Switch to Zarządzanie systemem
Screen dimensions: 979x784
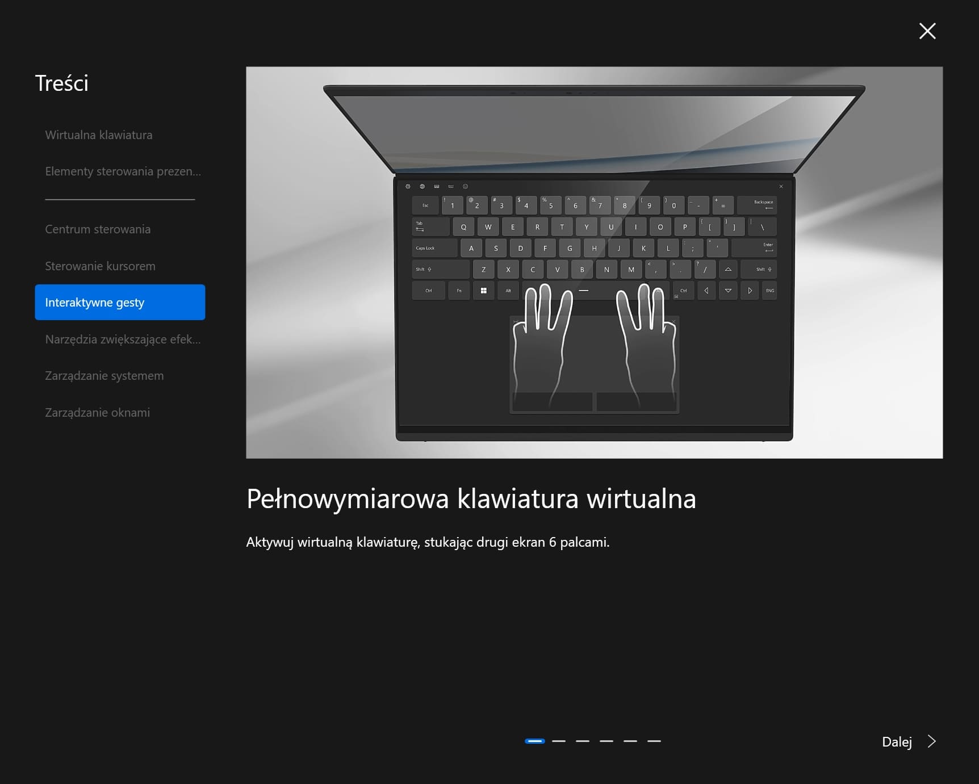[104, 376]
